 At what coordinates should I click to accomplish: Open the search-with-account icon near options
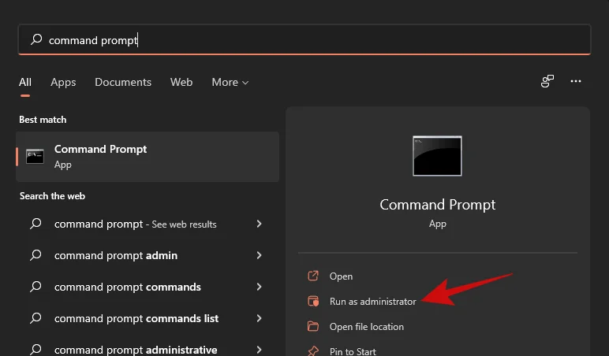pos(547,81)
